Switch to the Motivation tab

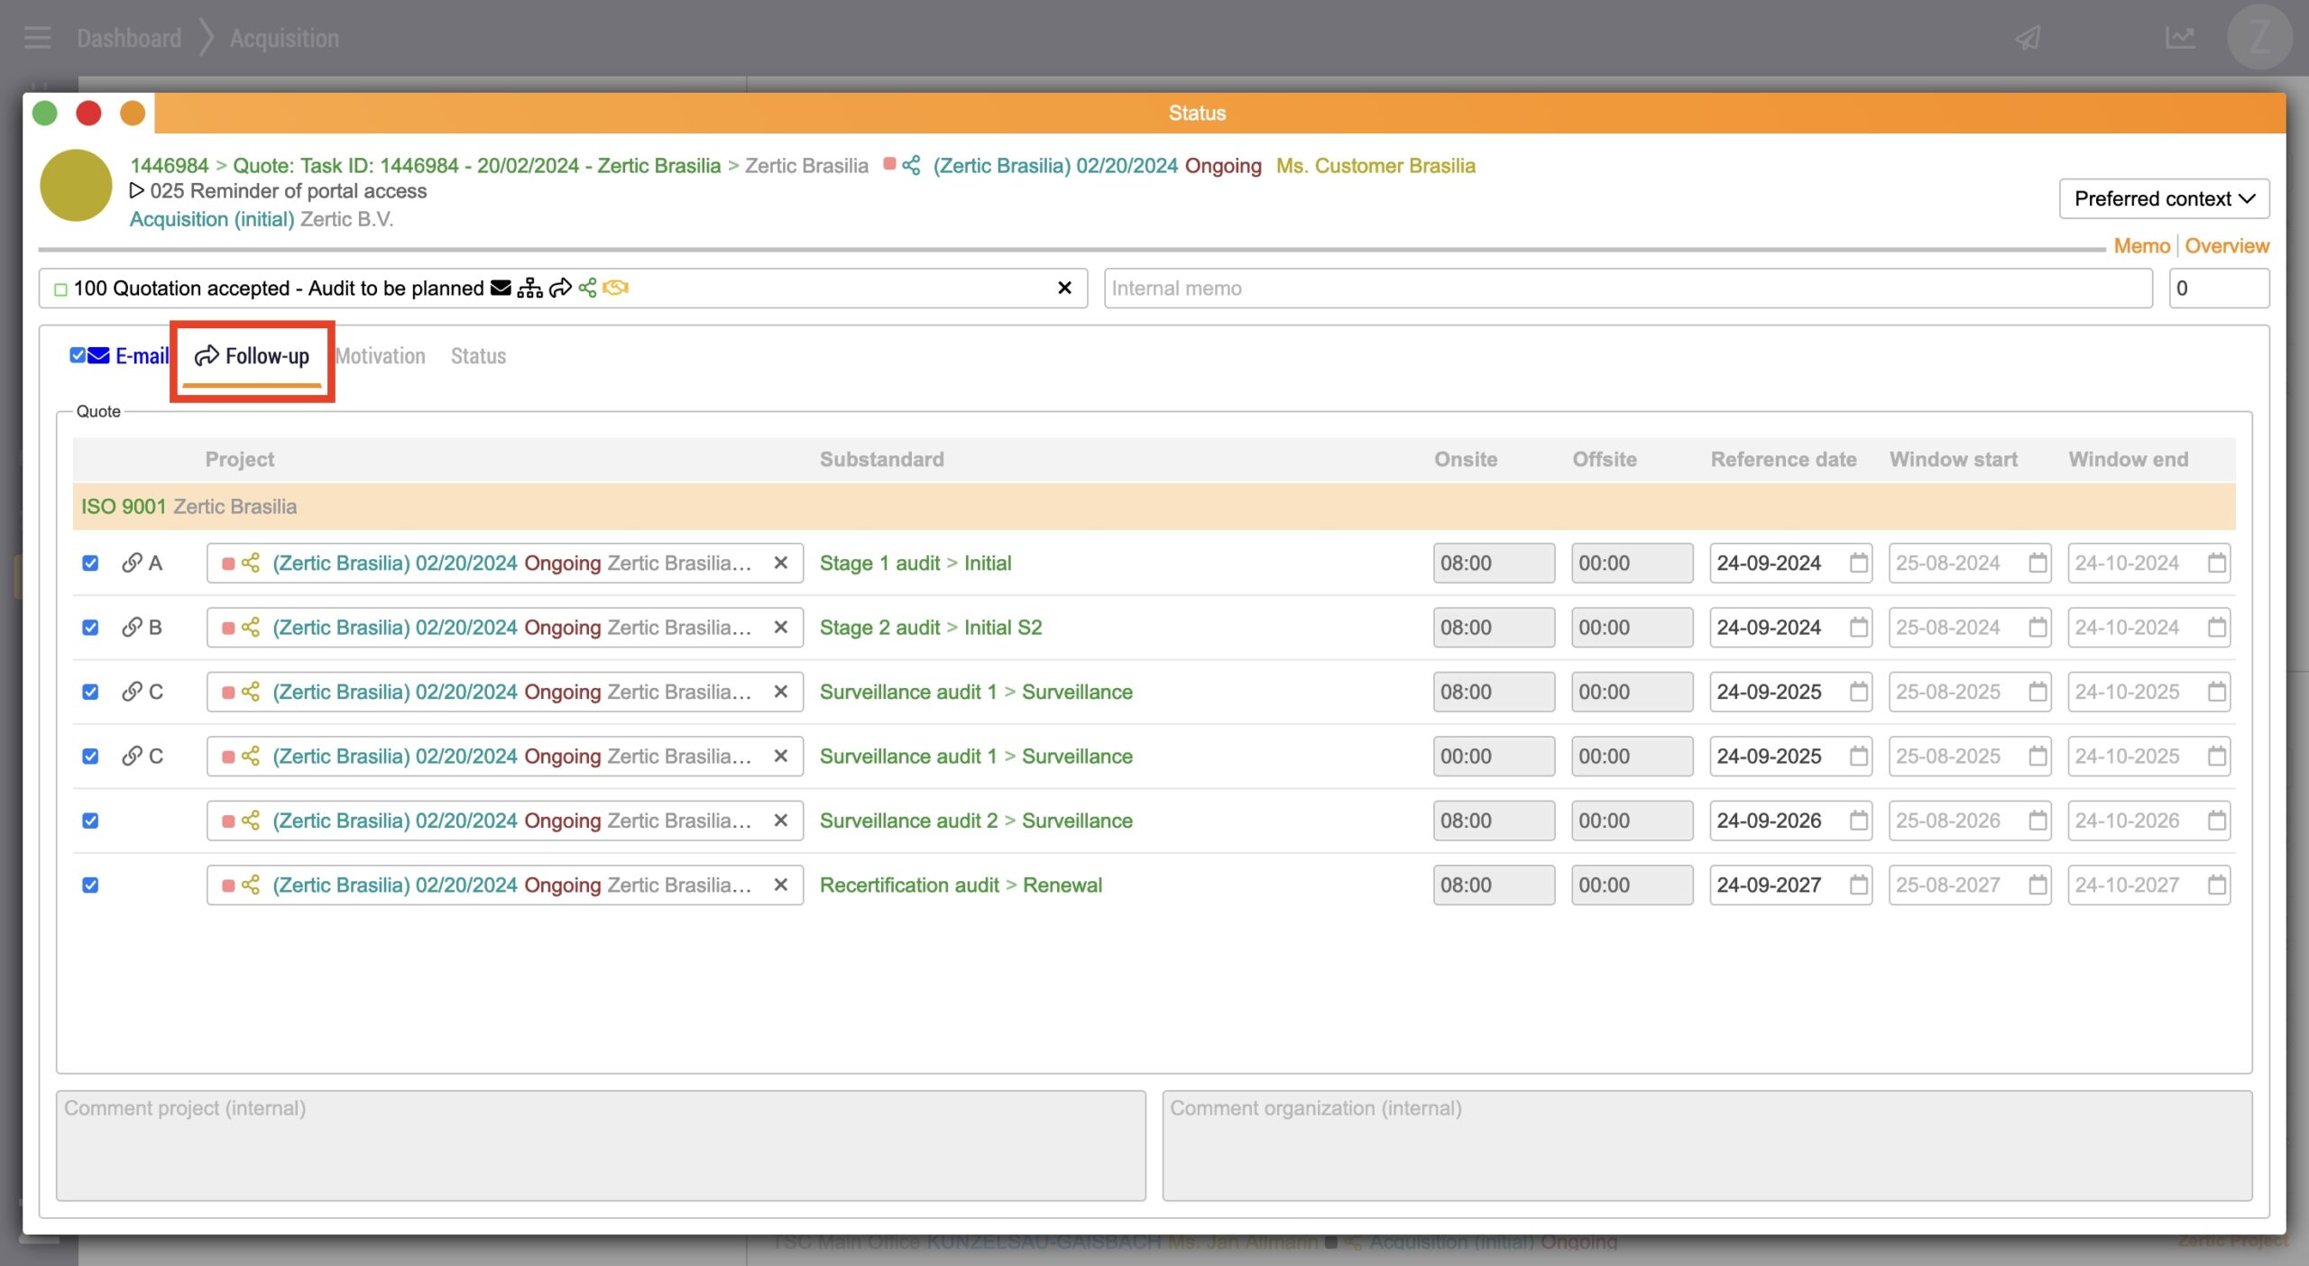(381, 356)
